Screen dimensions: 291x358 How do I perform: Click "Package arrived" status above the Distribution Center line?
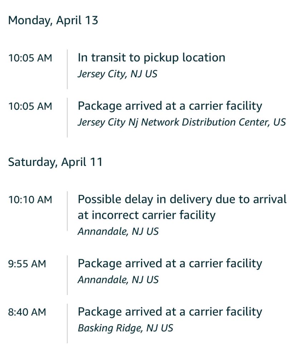[x=170, y=106]
